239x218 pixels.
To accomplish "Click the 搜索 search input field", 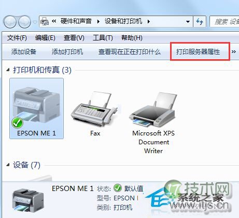I will tap(224, 22).
